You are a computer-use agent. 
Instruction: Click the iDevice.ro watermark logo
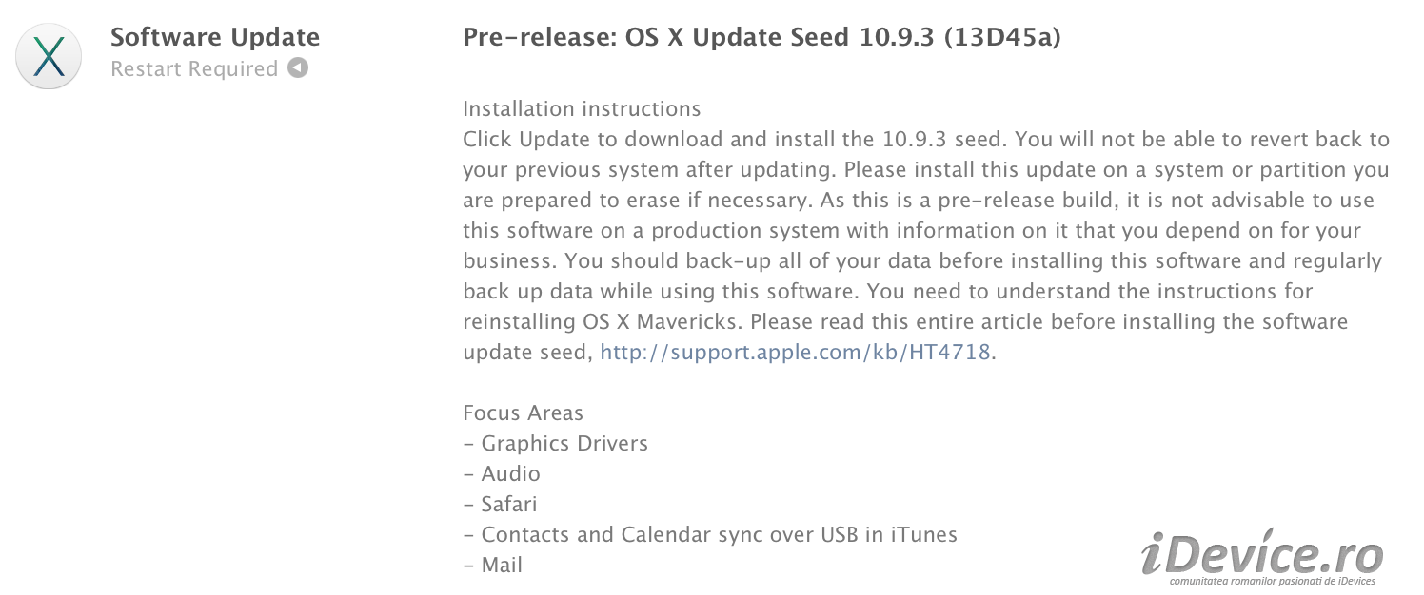pos(1261,552)
